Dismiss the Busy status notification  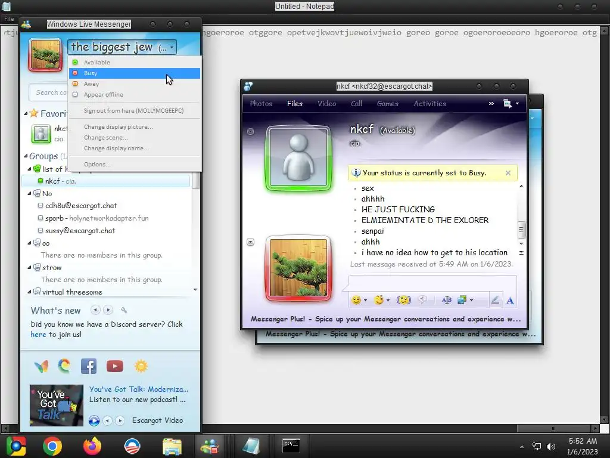(x=508, y=173)
